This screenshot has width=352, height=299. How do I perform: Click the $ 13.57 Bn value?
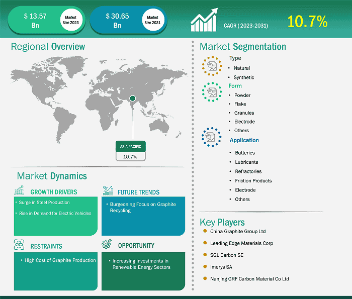[35, 21]
